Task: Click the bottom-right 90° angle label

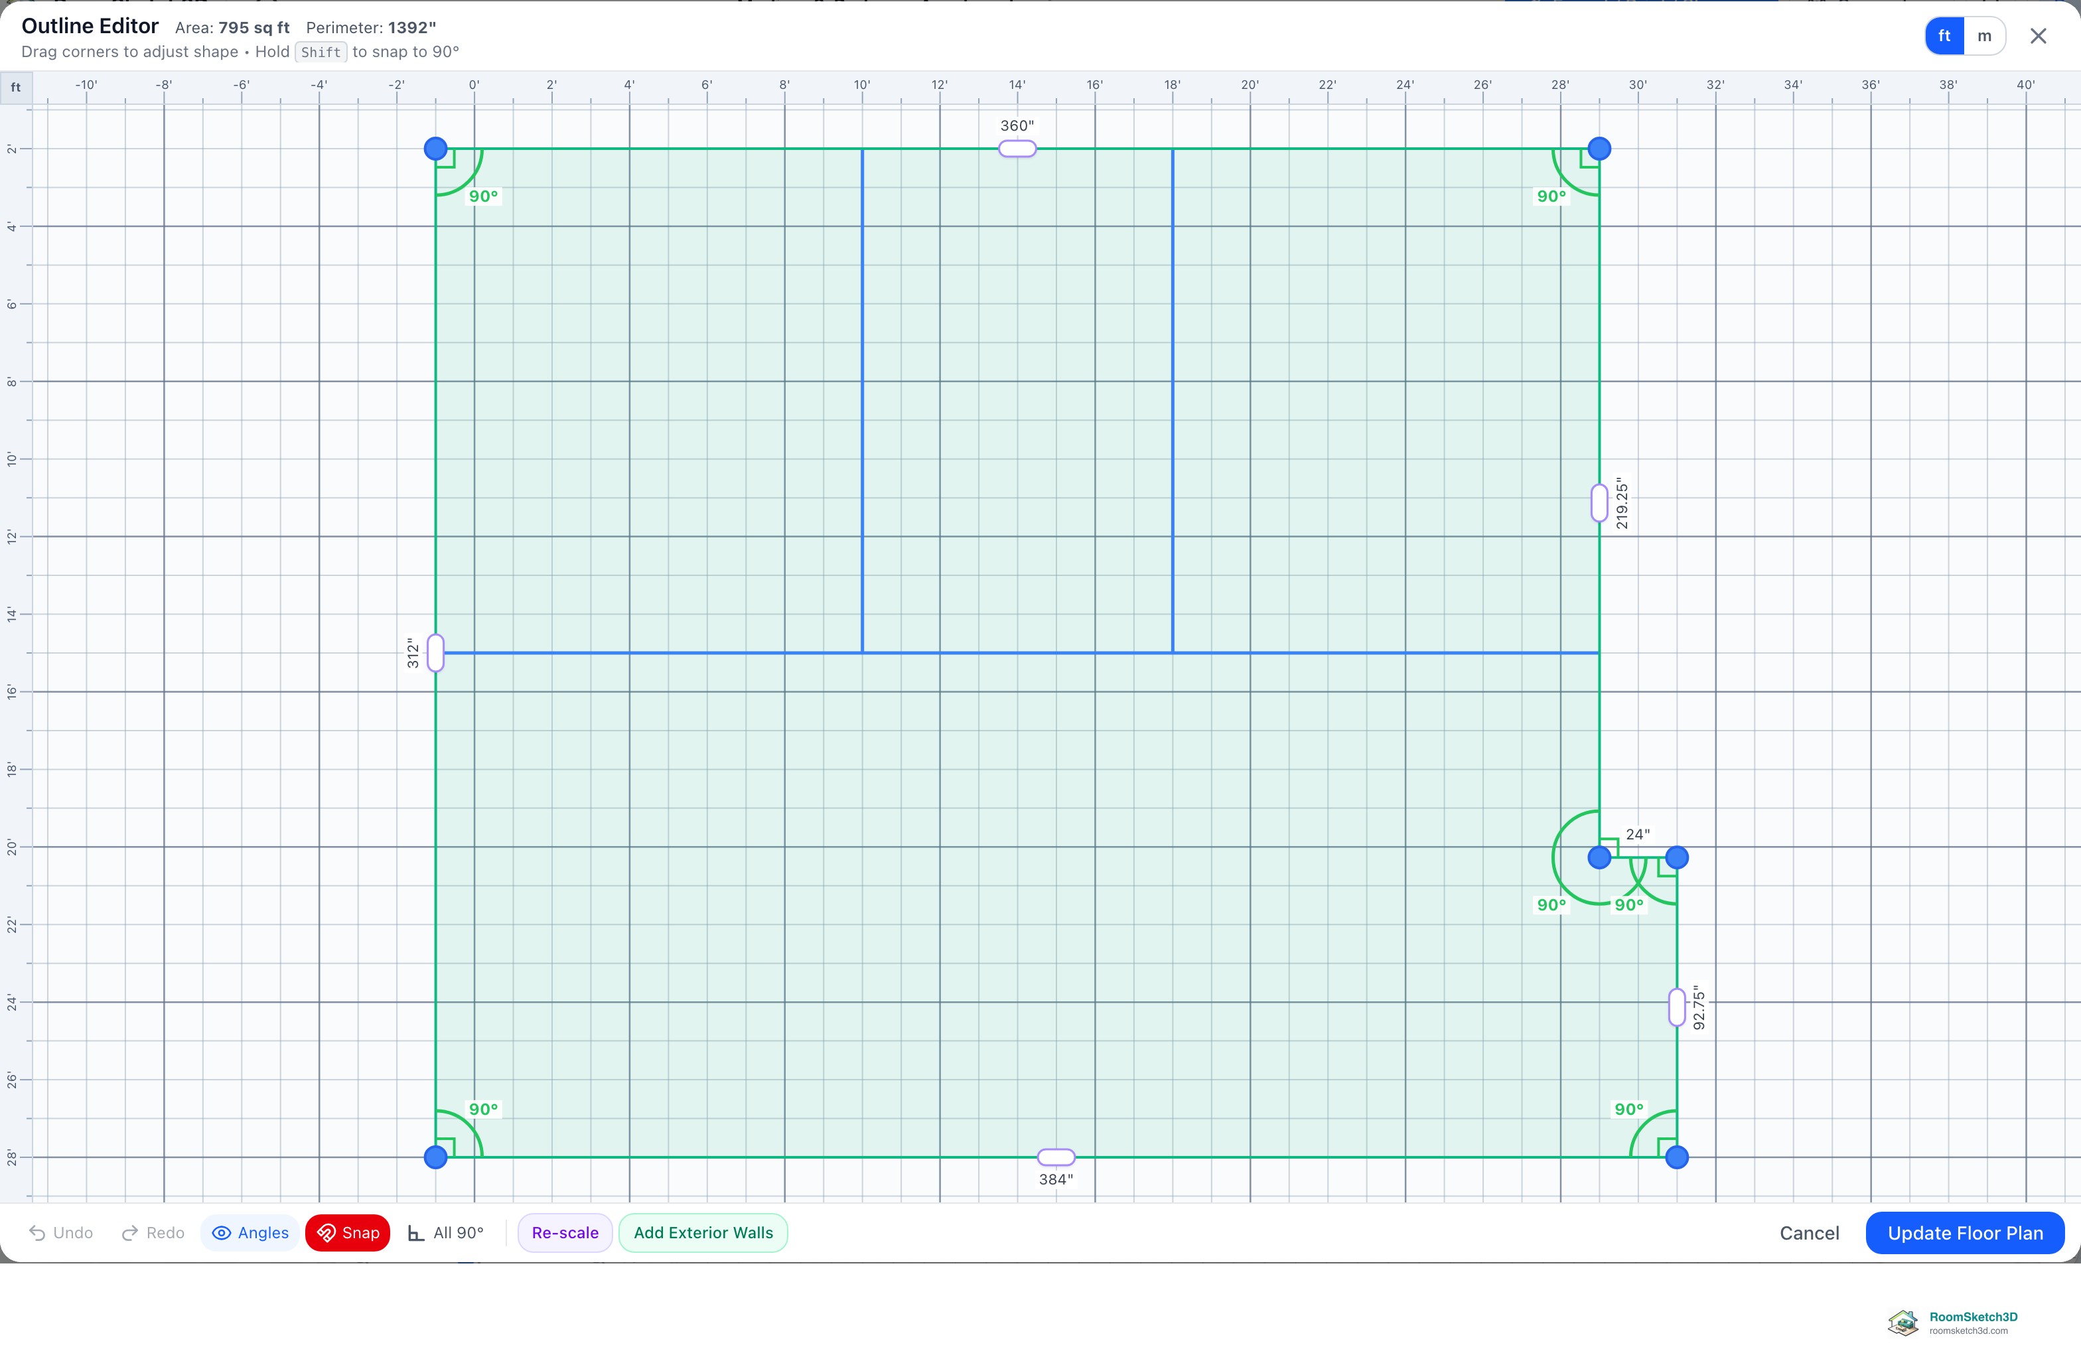Action: (1629, 1109)
